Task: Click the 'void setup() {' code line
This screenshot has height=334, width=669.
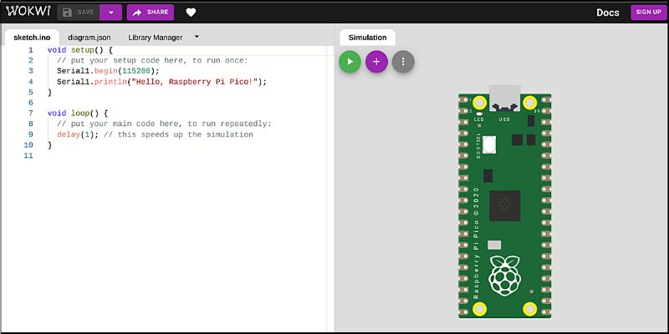Action: (x=79, y=50)
